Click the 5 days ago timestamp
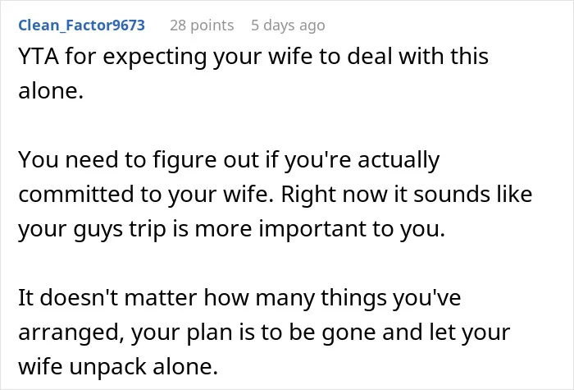 pos(288,25)
